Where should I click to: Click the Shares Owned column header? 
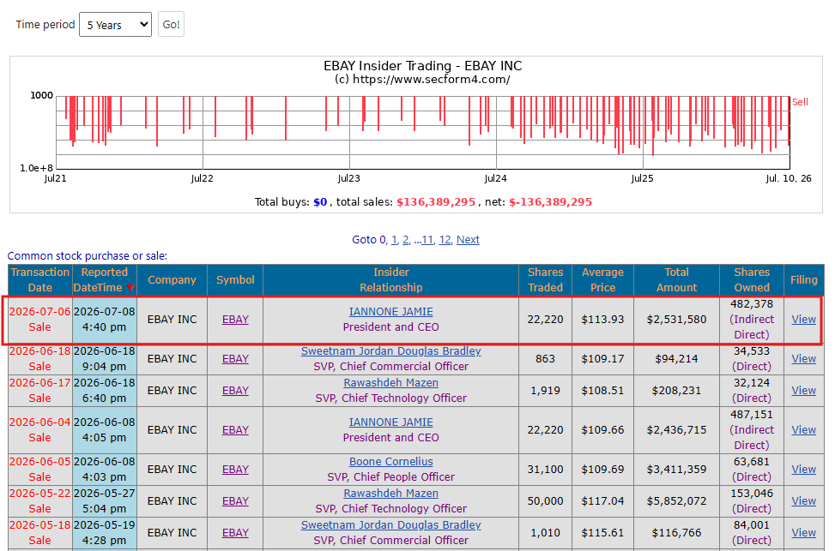pyautogui.click(x=752, y=279)
